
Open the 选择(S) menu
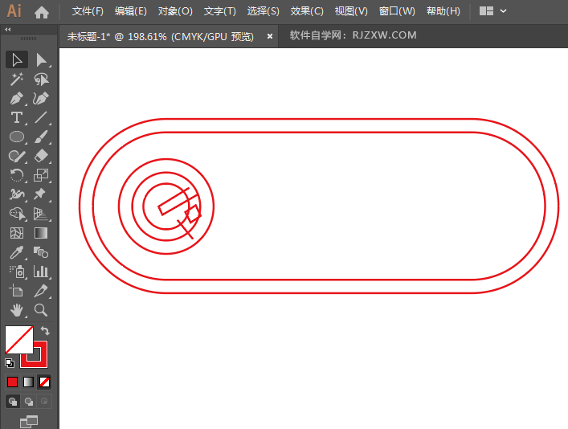[x=264, y=11]
